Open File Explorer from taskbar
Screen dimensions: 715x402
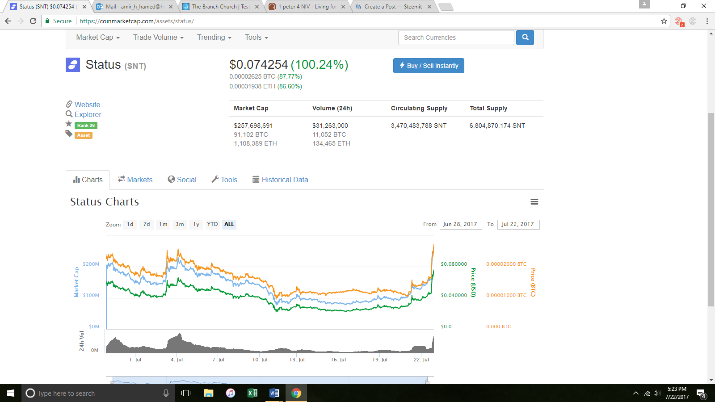point(208,393)
